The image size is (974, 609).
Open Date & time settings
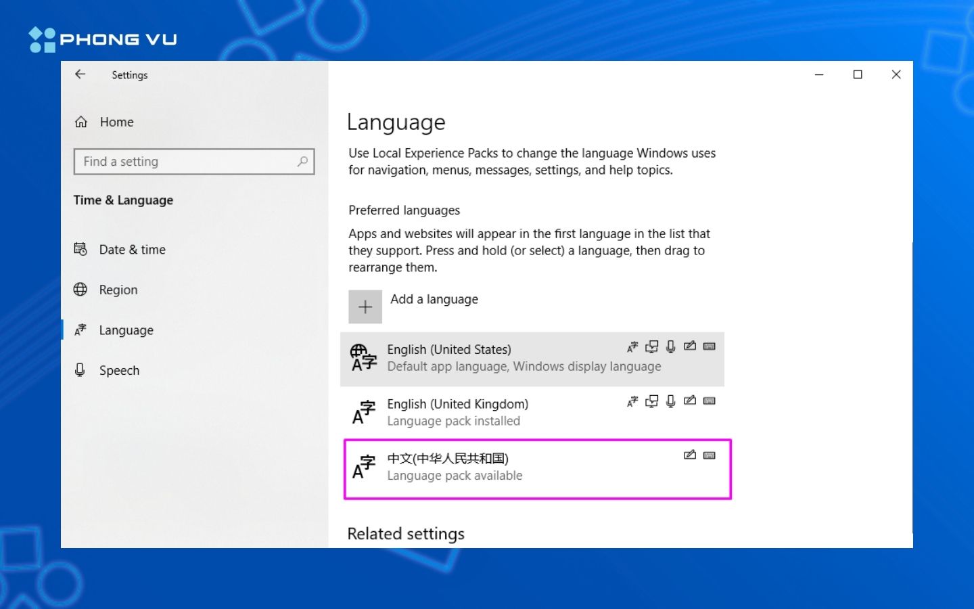132,250
